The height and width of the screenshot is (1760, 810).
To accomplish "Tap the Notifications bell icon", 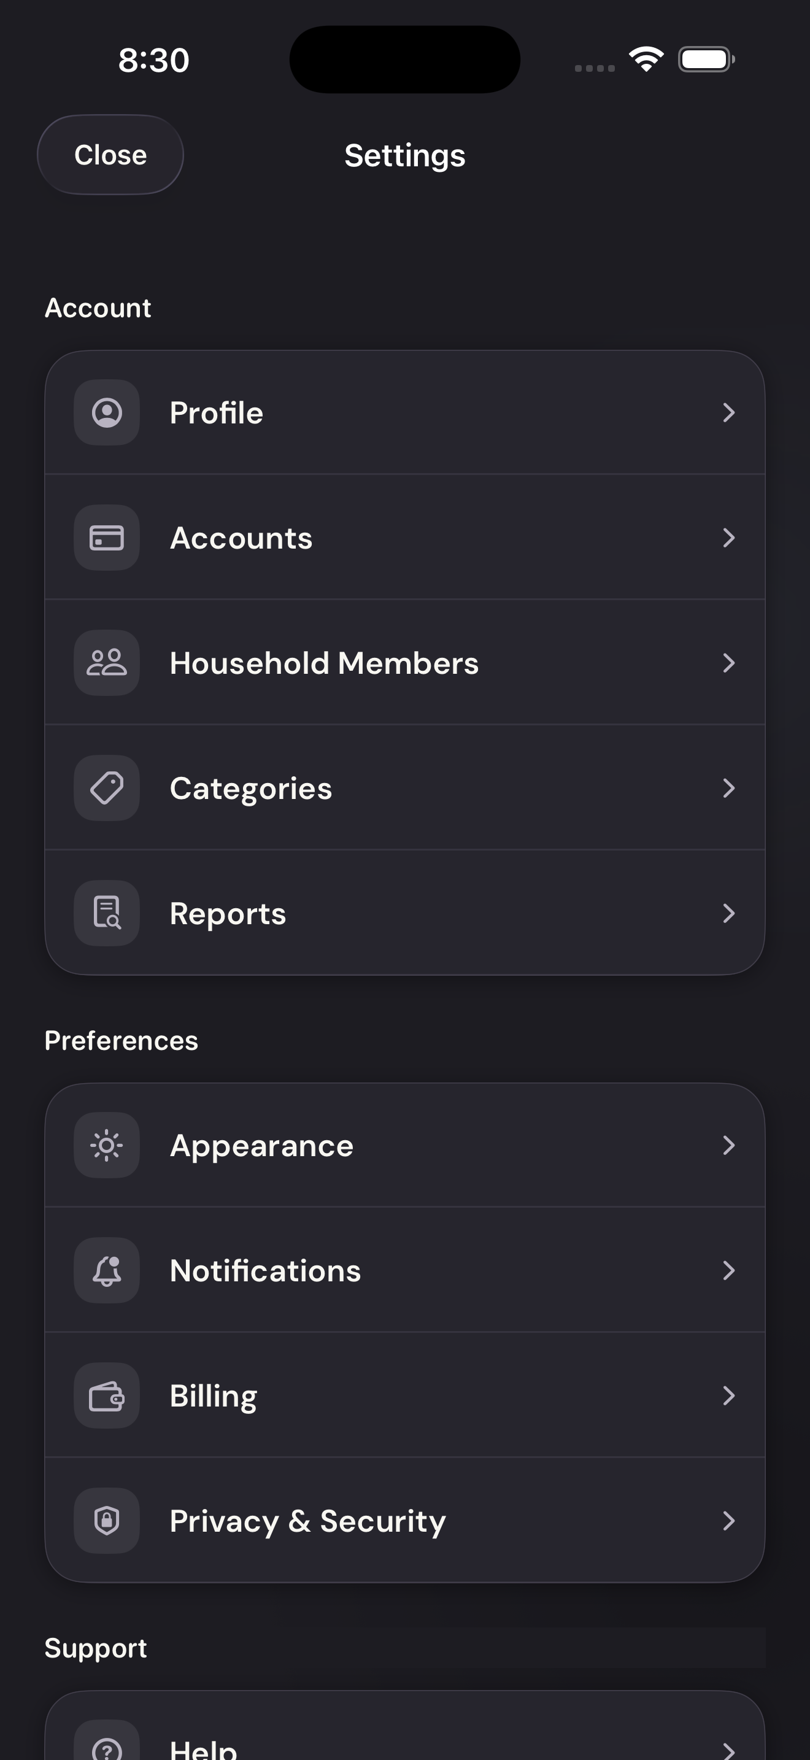I will pyautogui.click(x=107, y=1270).
